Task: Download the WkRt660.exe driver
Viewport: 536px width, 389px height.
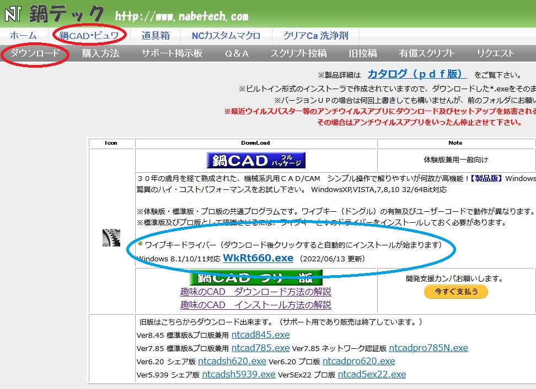Action: point(258,258)
